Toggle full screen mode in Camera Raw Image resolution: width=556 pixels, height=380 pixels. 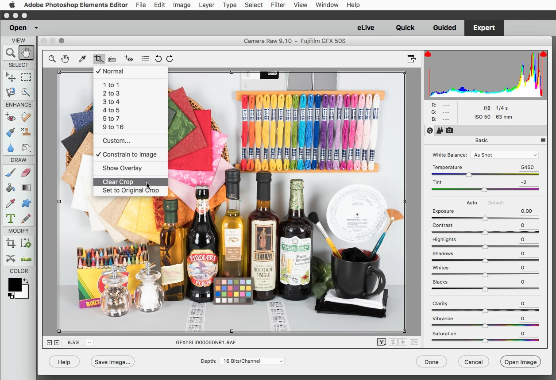click(412, 59)
